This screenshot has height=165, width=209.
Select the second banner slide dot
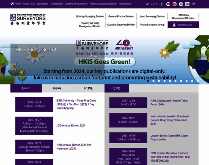pyautogui.click(x=153, y=81)
